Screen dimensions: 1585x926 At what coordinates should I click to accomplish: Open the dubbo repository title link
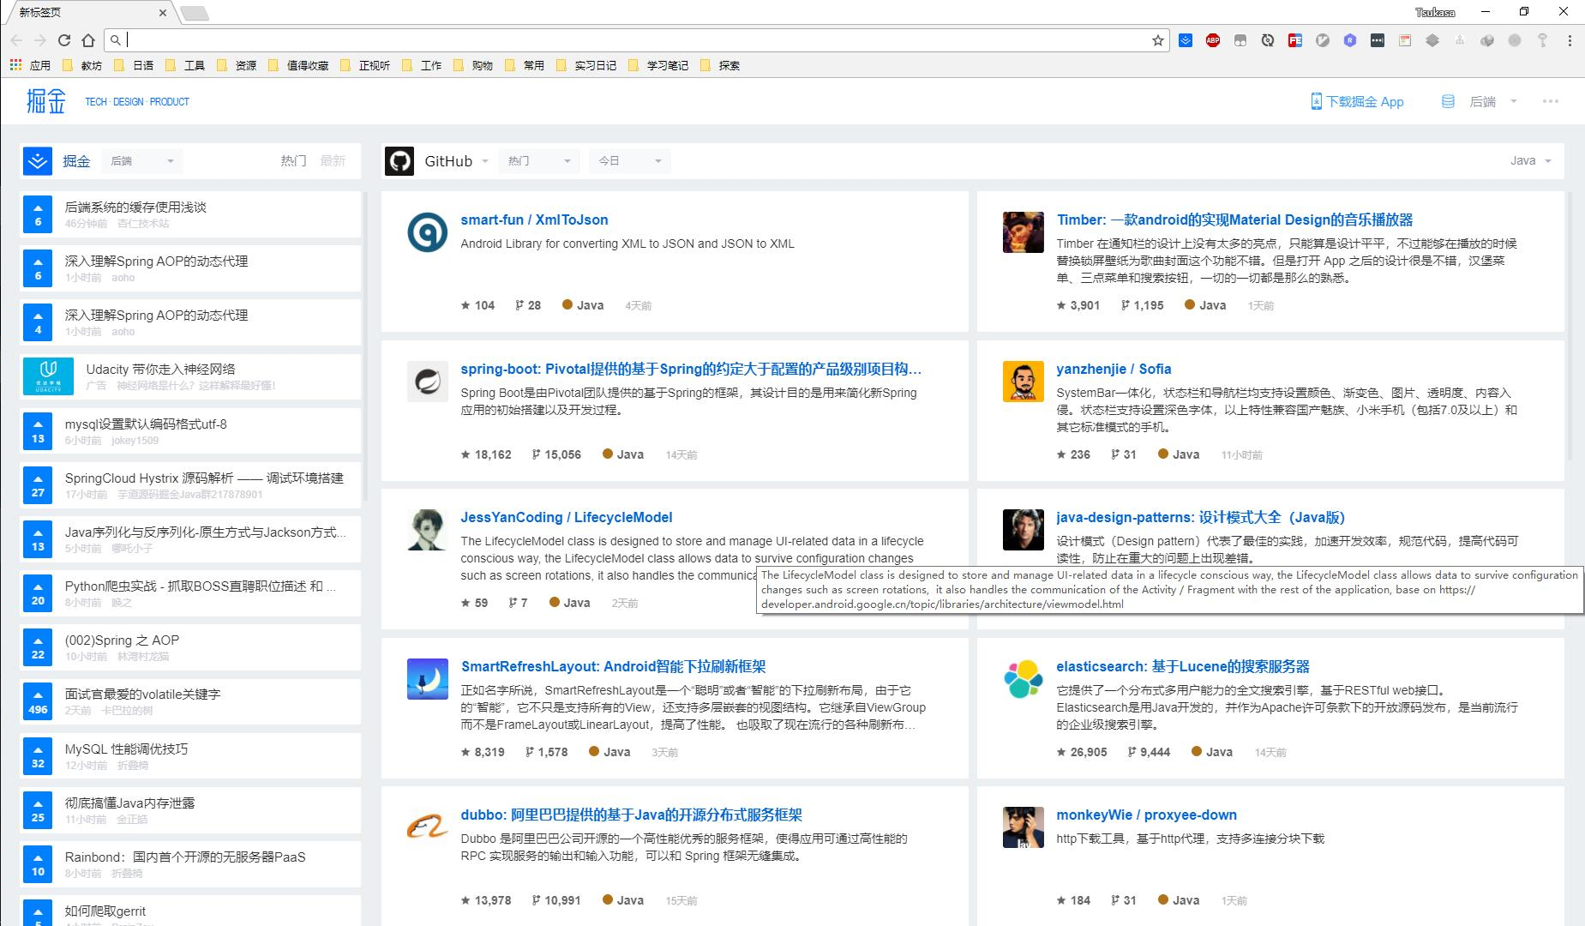click(x=631, y=815)
